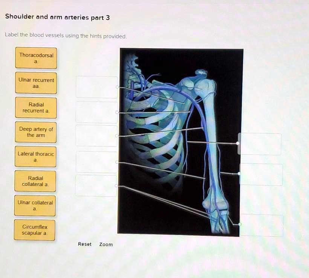Select the Deep artery of the arm label

pos(36,132)
